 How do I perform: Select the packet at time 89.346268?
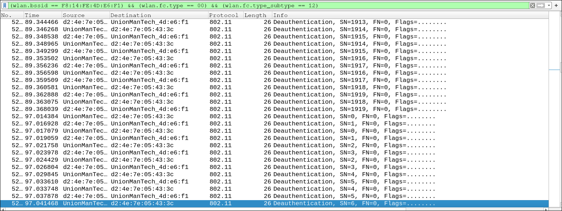[274, 29]
